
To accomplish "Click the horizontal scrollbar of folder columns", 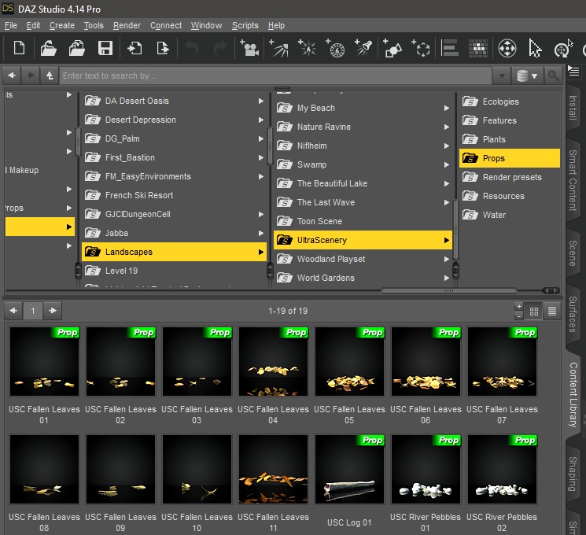I will (448, 291).
